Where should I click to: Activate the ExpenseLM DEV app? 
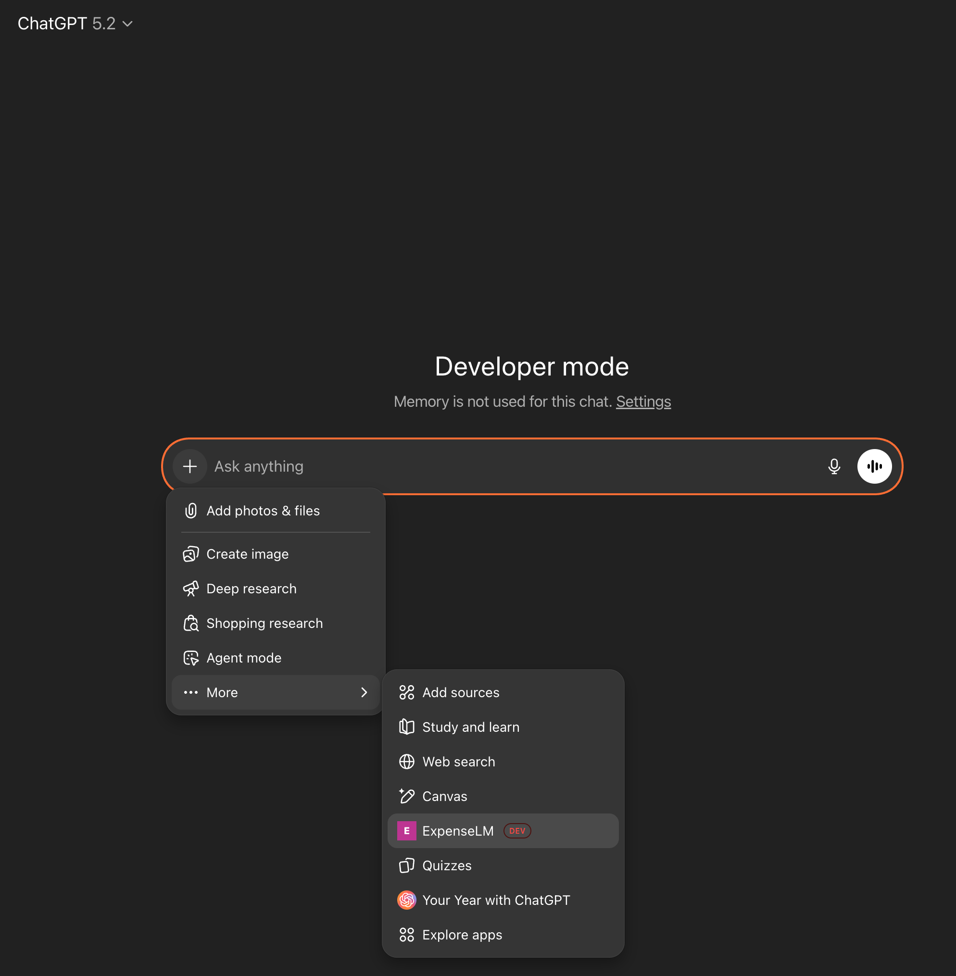(x=457, y=831)
